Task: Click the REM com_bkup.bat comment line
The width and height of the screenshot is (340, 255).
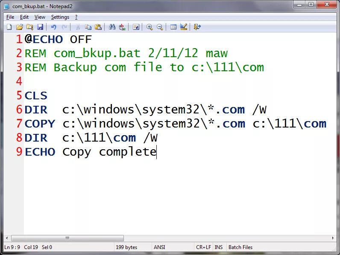Action: tap(126, 53)
